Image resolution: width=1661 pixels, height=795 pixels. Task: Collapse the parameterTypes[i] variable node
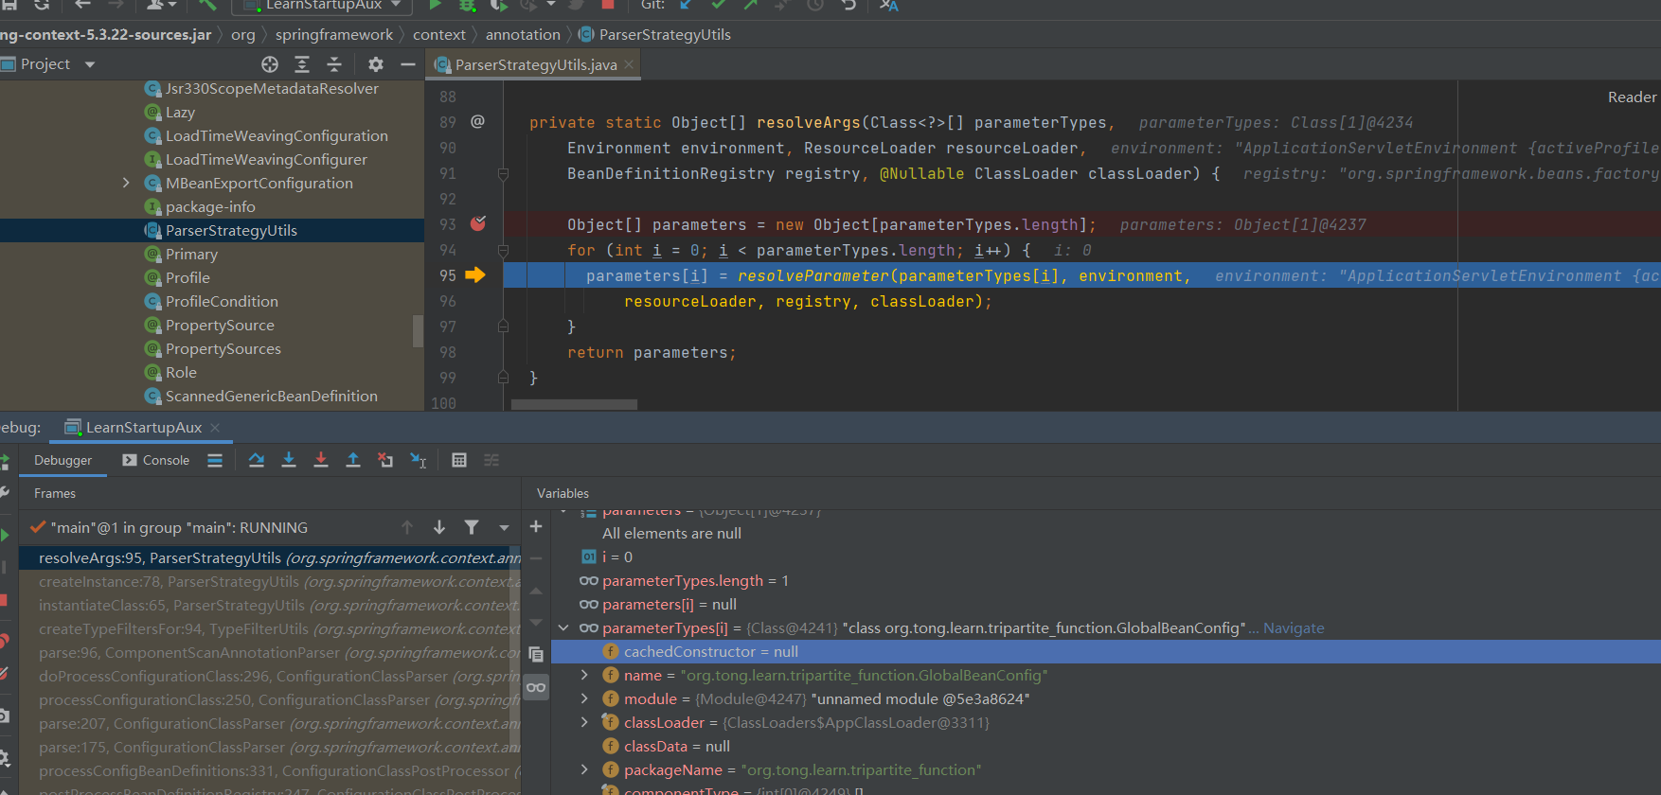click(563, 627)
